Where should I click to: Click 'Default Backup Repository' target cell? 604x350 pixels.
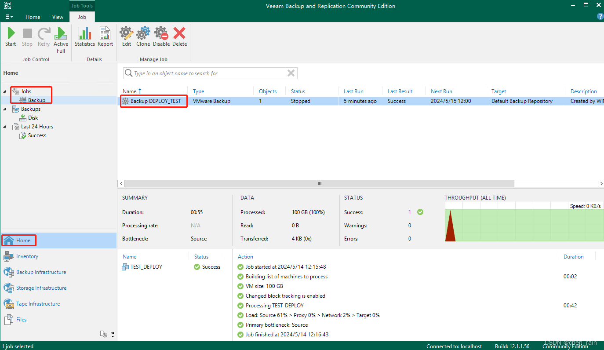(x=522, y=101)
